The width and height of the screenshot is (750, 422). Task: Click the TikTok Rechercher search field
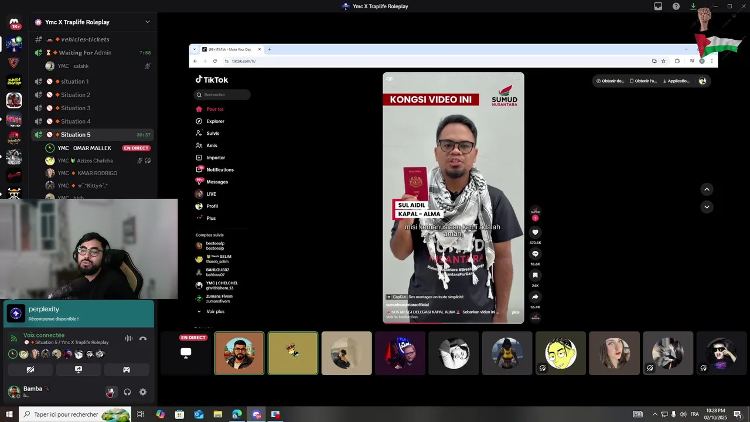pyautogui.click(x=223, y=94)
